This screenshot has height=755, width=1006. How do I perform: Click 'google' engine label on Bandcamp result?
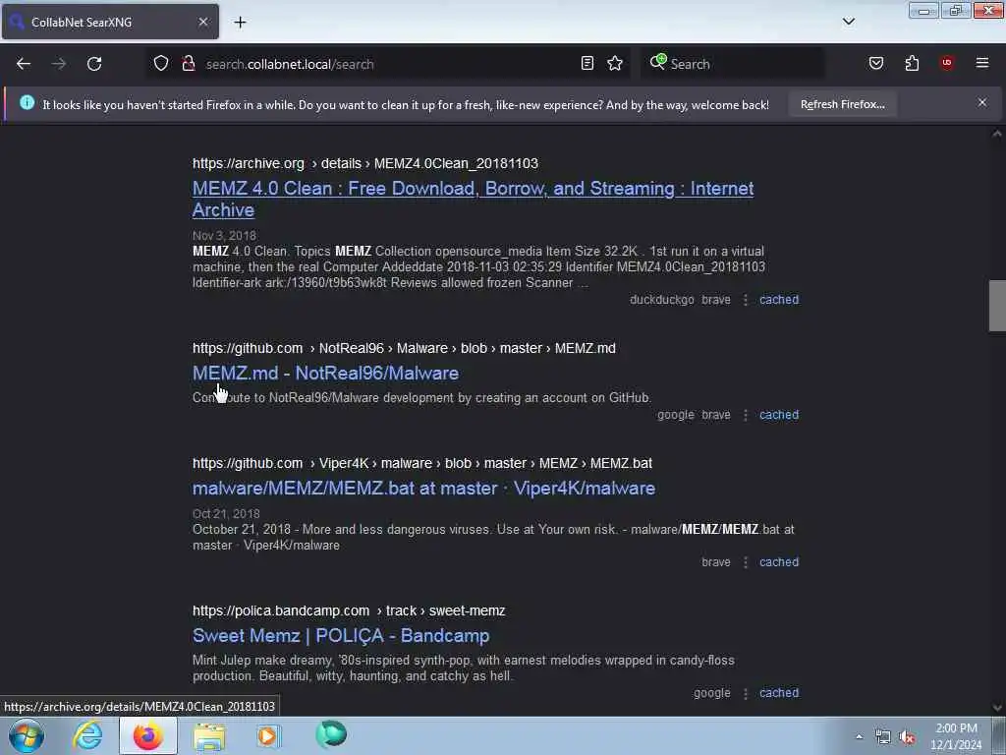coord(711,693)
